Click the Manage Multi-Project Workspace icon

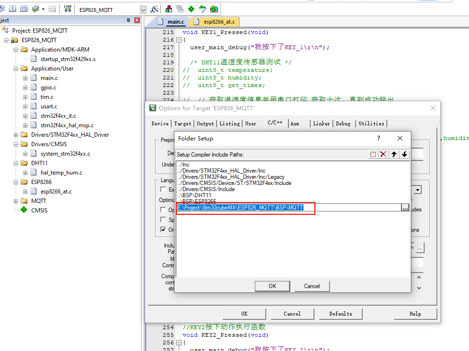180,9
